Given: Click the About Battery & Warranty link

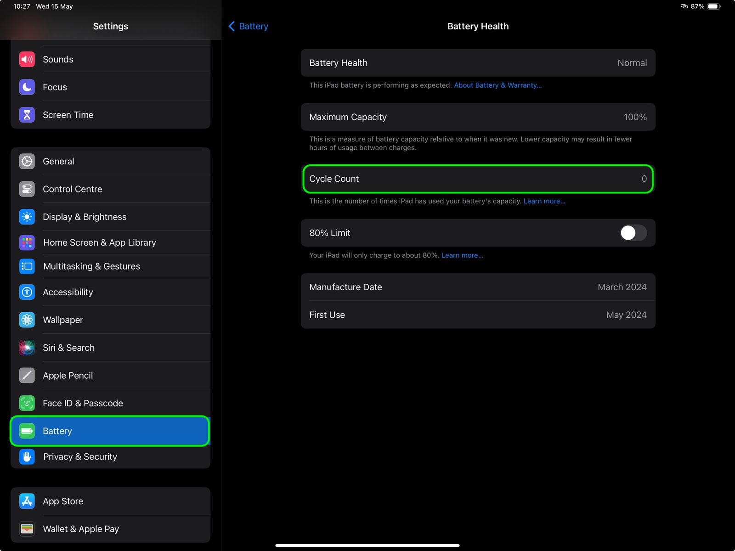Looking at the screenshot, I should click(498, 85).
